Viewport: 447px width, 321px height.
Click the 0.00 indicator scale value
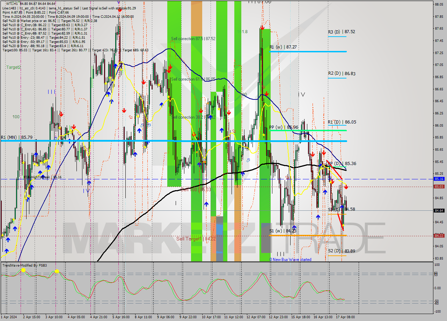point(438,288)
